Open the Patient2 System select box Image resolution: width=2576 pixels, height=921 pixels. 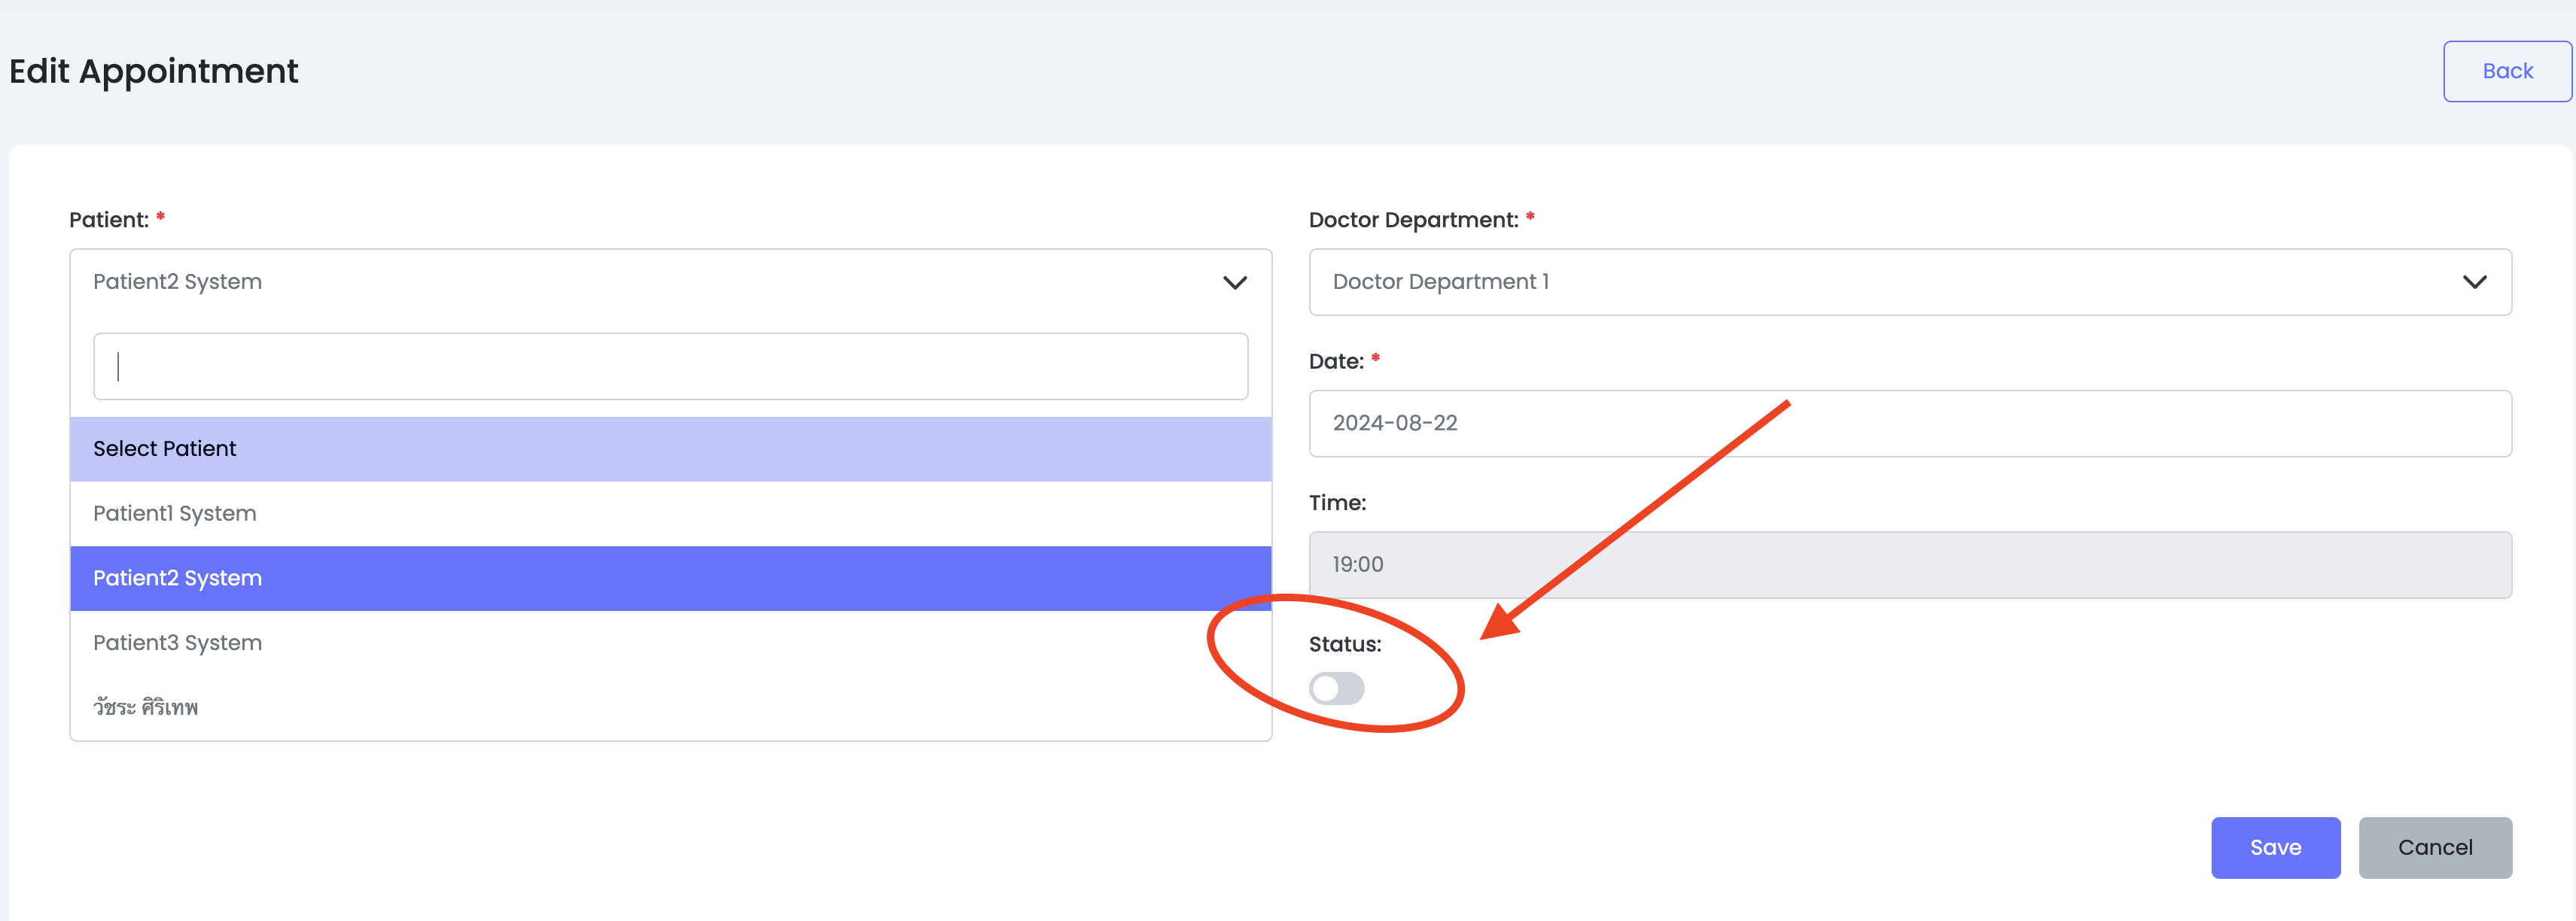pos(670,282)
